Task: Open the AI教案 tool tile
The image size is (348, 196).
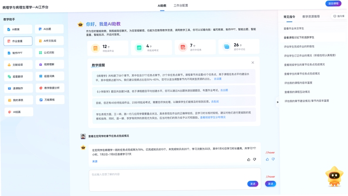Action: 18,29
